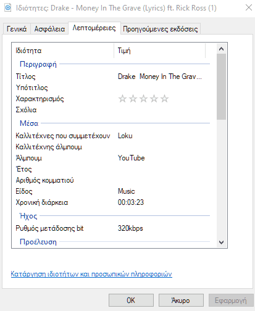
Task: Set rating to two stars
Action: coord(133,99)
